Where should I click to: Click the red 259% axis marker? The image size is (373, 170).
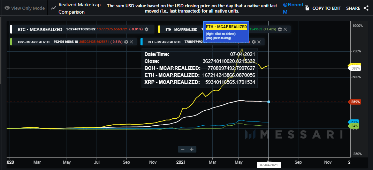[x=355, y=102]
